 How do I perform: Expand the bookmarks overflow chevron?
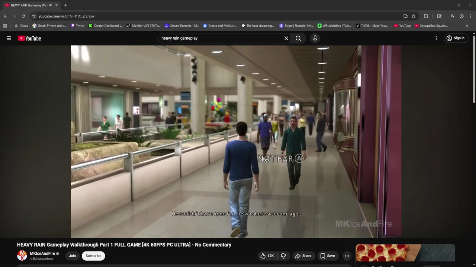click(x=467, y=26)
